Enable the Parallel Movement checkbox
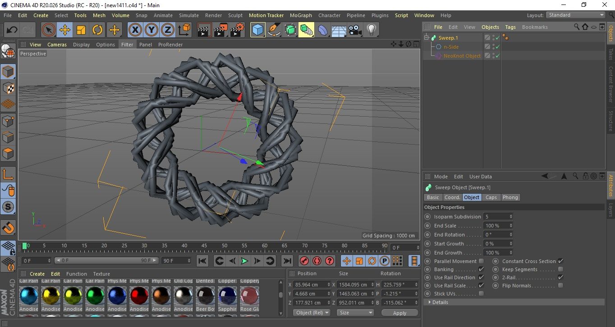 [481, 261]
